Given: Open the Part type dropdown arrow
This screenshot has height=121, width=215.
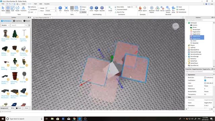Looking at the screenshot, I should click(x=60, y=12).
